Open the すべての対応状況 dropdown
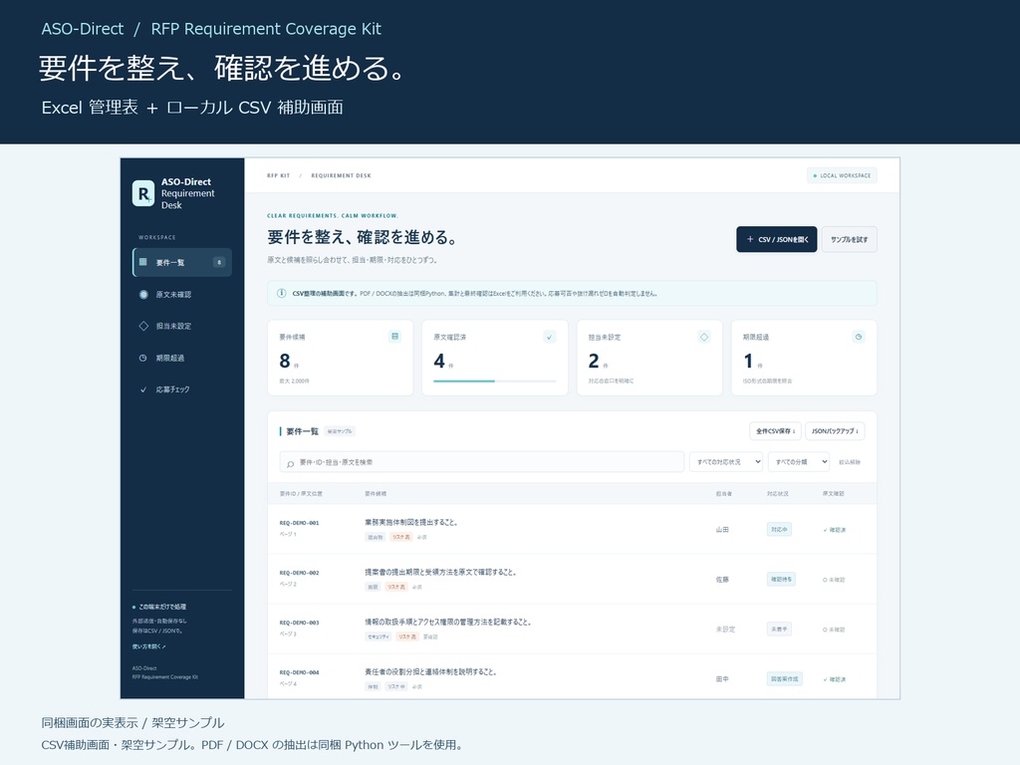This screenshot has height=765, width=1020. pyautogui.click(x=726, y=462)
